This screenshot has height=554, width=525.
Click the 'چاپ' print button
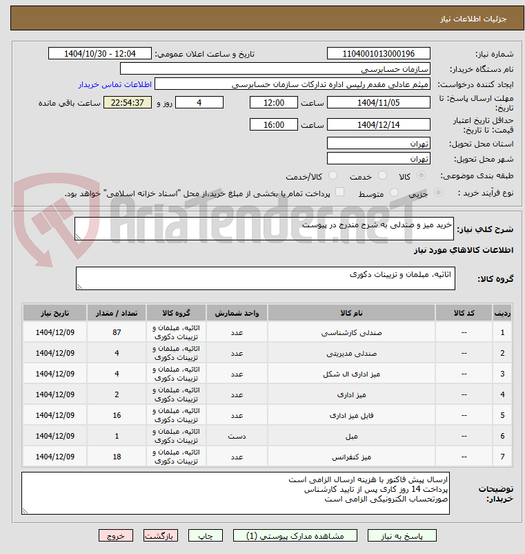click(206, 535)
